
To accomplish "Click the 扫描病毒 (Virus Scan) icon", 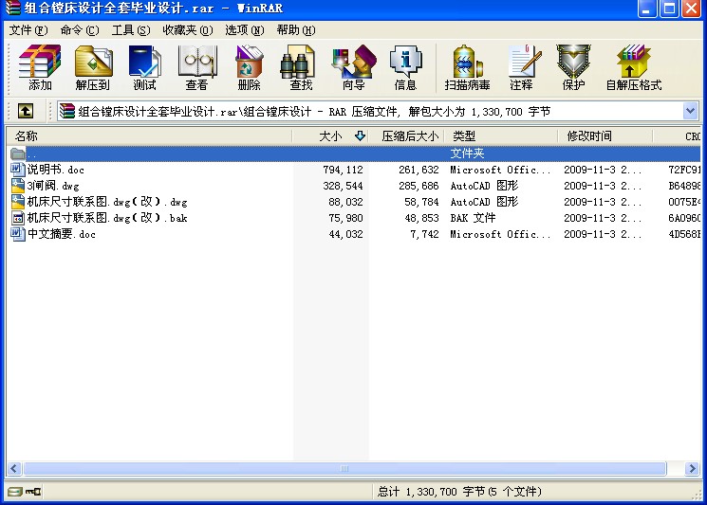I will (x=468, y=67).
